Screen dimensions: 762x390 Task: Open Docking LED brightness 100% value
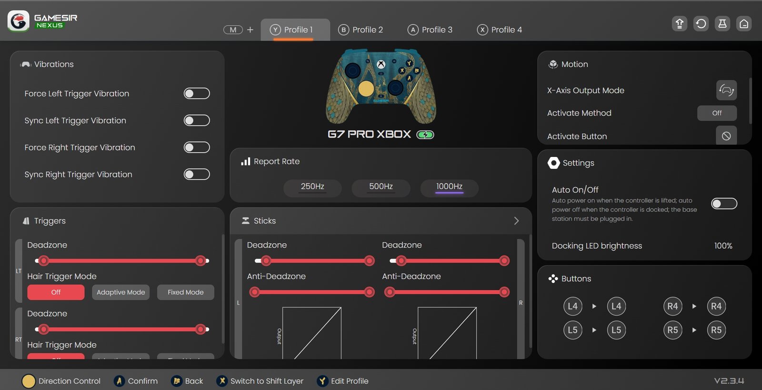723,246
